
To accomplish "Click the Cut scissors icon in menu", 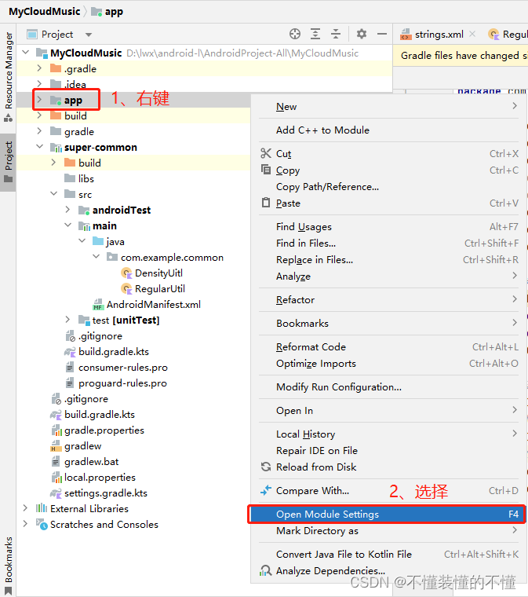I will click(266, 153).
